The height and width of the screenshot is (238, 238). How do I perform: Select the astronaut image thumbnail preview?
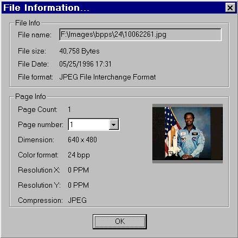click(188, 134)
